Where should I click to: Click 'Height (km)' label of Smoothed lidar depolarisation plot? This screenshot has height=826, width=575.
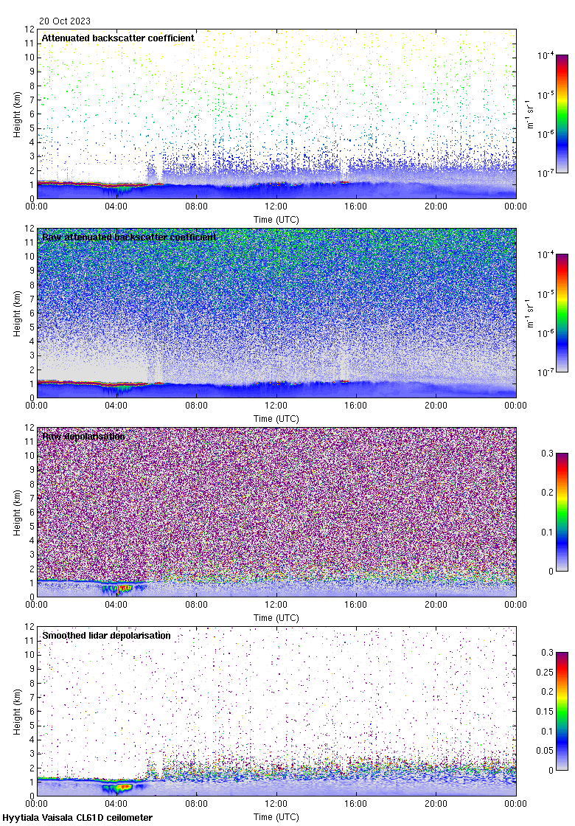[x=17, y=711]
